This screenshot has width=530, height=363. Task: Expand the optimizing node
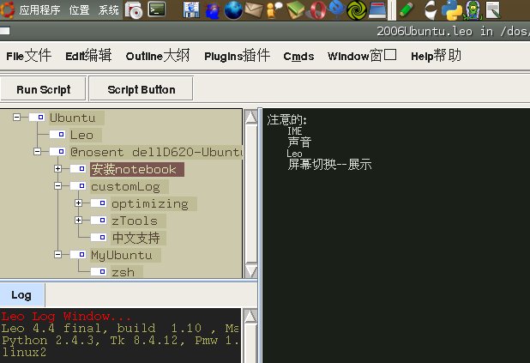click(78, 203)
